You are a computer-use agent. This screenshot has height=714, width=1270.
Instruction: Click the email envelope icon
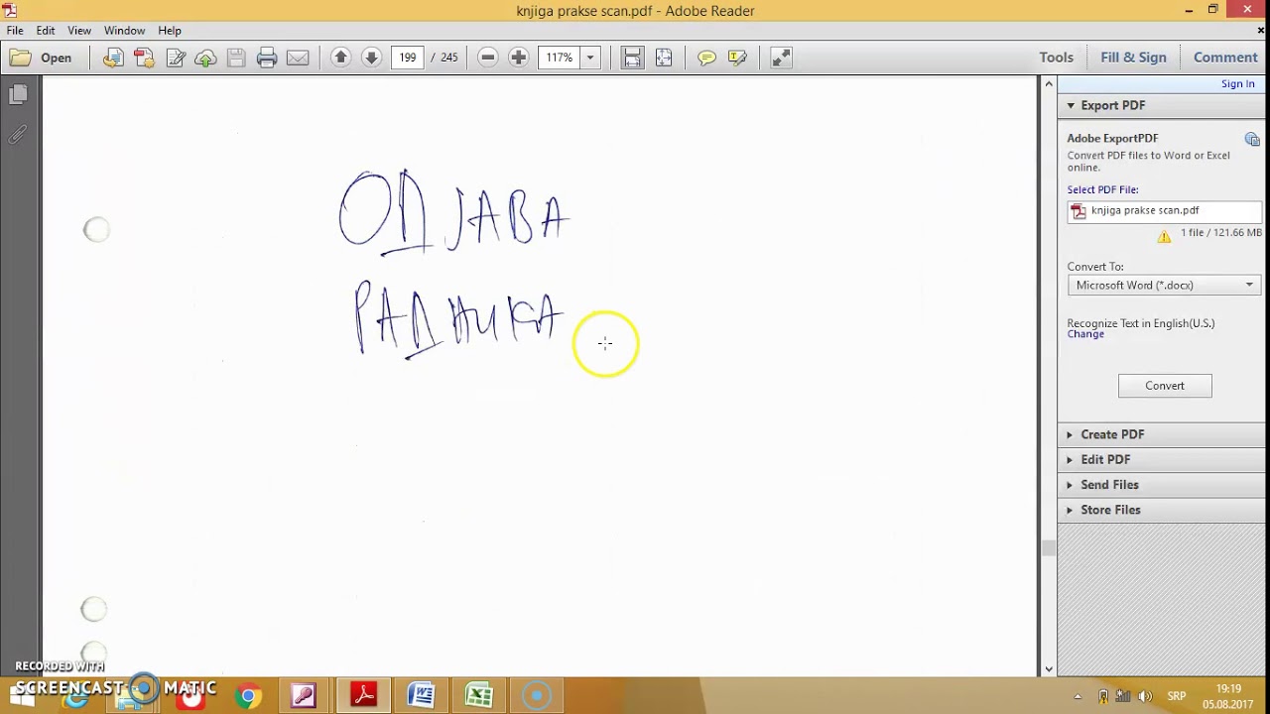(x=298, y=58)
